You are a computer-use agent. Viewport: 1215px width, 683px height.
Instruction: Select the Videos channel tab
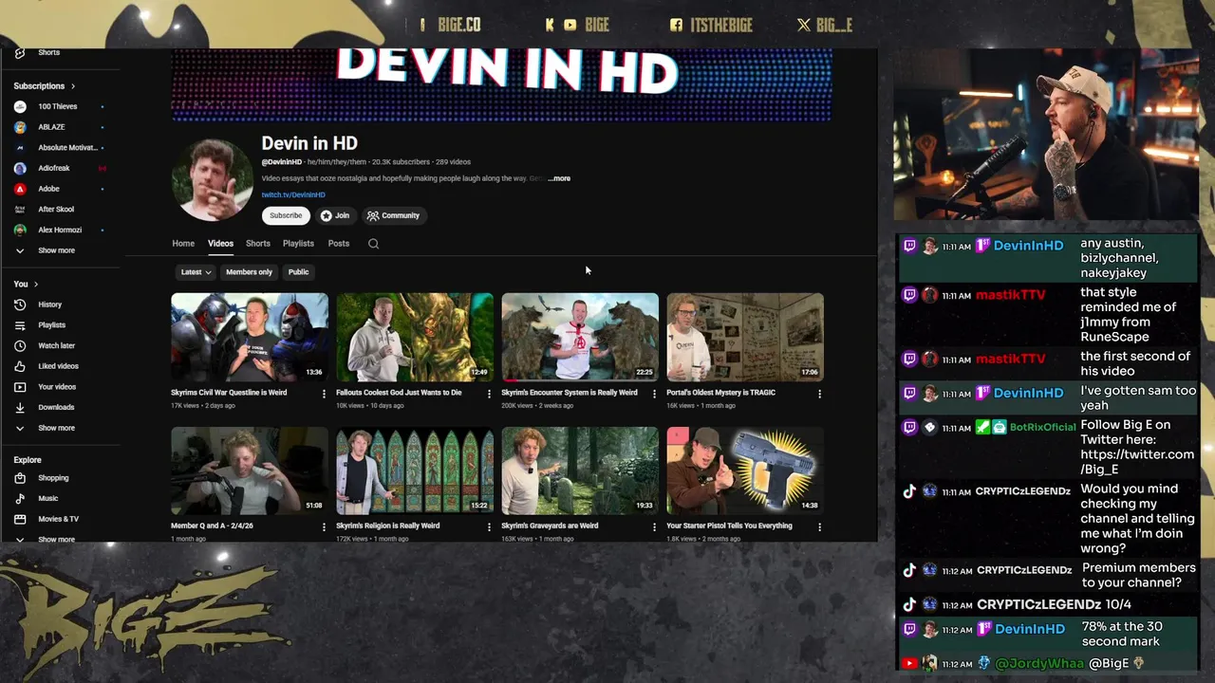click(220, 244)
